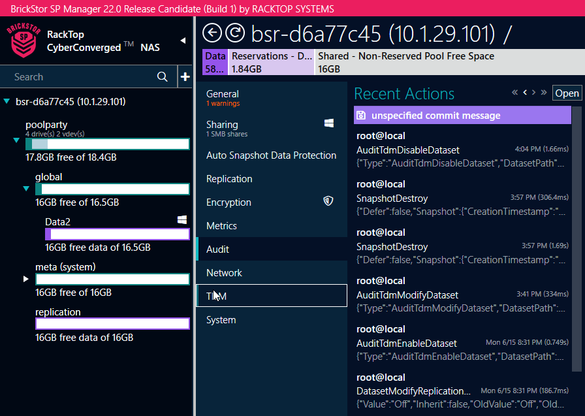Click the Open button in Recent Actions
The width and height of the screenshot is (585, 416).
coord(567,93)
